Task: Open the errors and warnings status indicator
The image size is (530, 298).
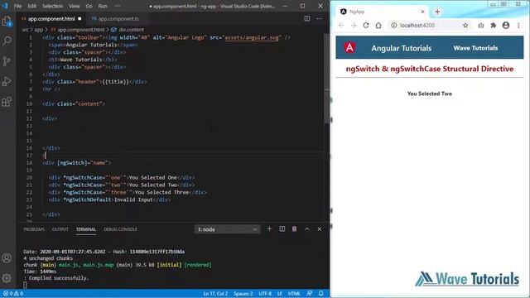Action: point(13,294)
